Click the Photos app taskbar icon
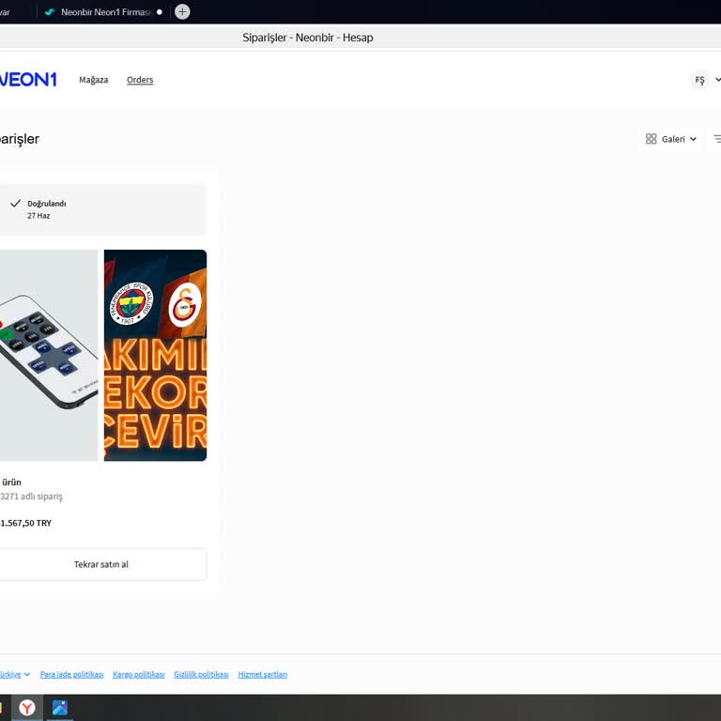The image size is (721, 721). tap(60, 708)
